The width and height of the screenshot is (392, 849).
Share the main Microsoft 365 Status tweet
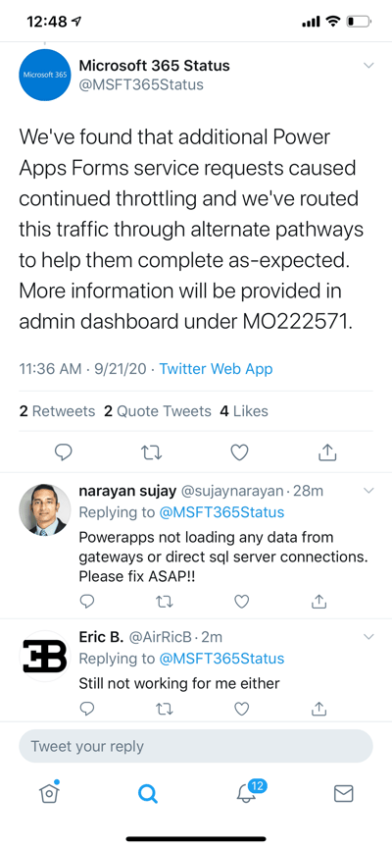327,451
